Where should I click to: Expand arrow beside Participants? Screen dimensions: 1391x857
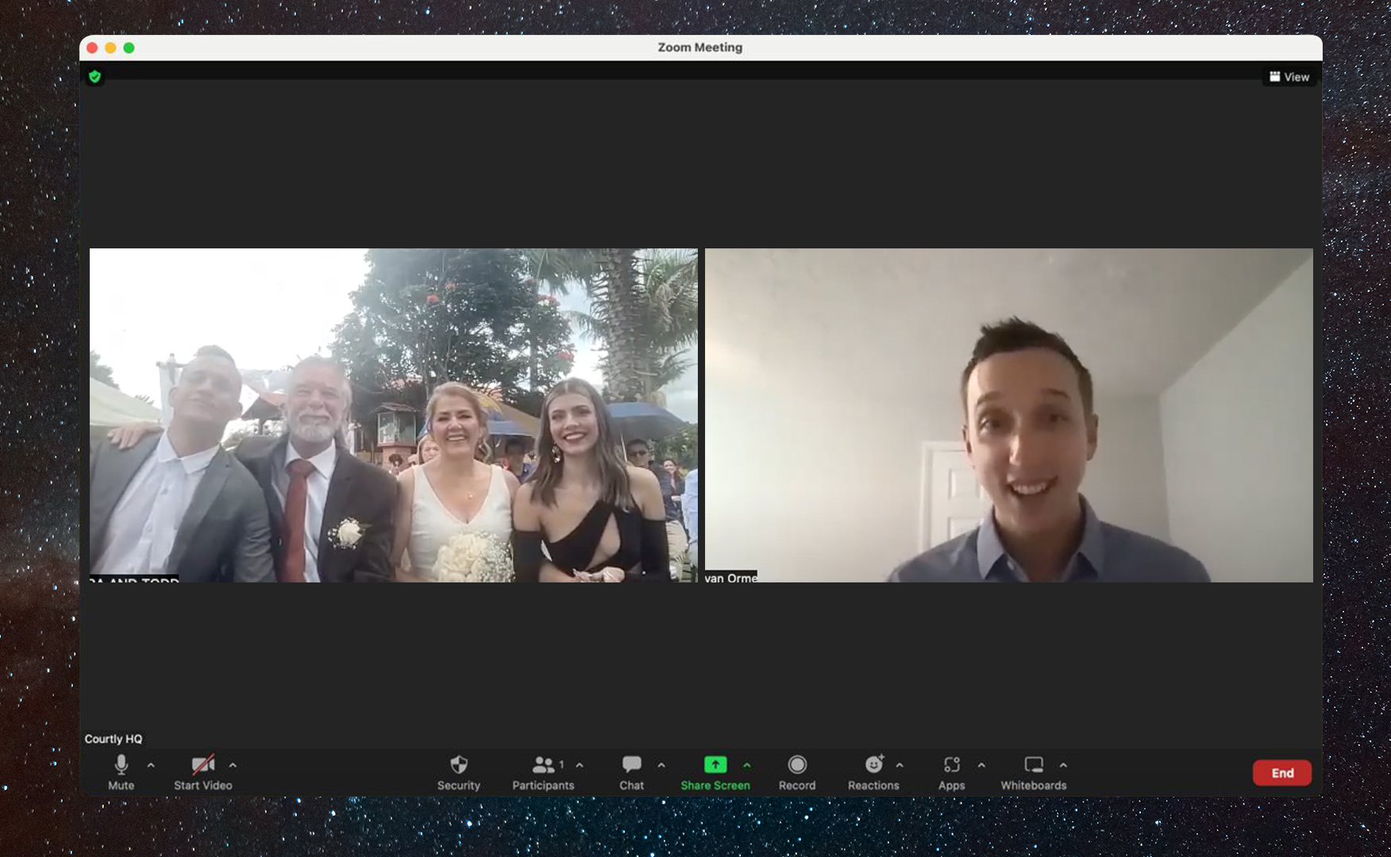pyautogui.click(x=580, y=765)
